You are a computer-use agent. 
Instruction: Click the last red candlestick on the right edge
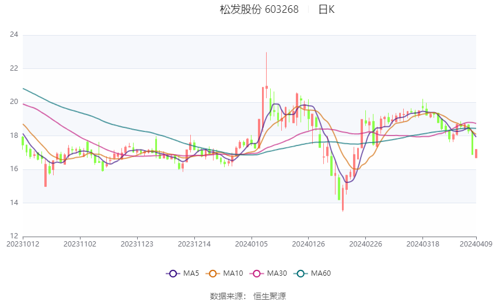[x=476, y=154]
